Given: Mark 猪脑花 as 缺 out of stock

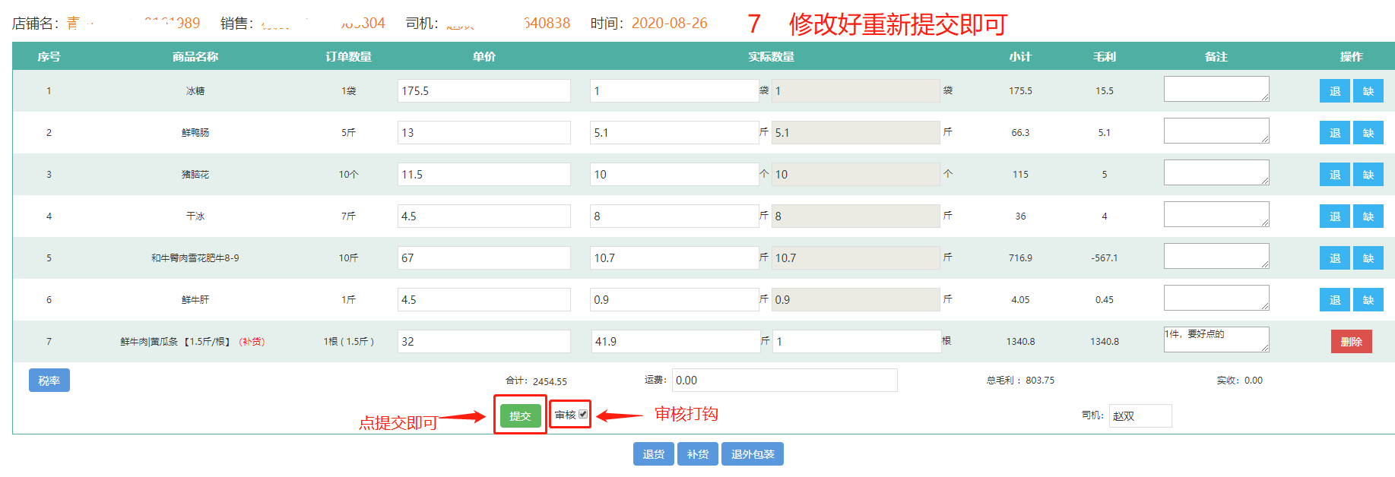Looking at the screenshot, I should (x=1368, y=175).
